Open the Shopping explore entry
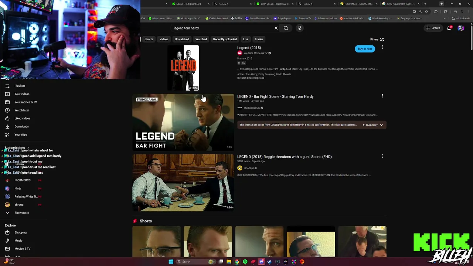Viewport: 473px width, 266px height. click(20, 232)
